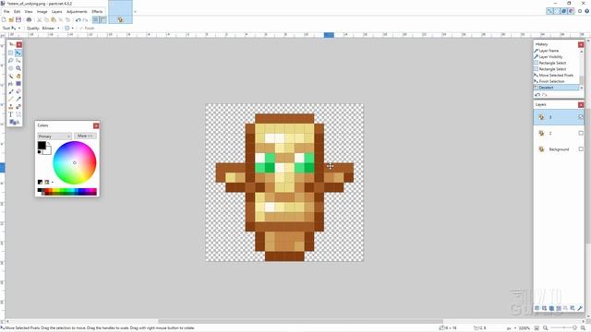Select the Rectangle Select tool
The width and height of the screenshot is (591, 332).
tap(11, 53)
